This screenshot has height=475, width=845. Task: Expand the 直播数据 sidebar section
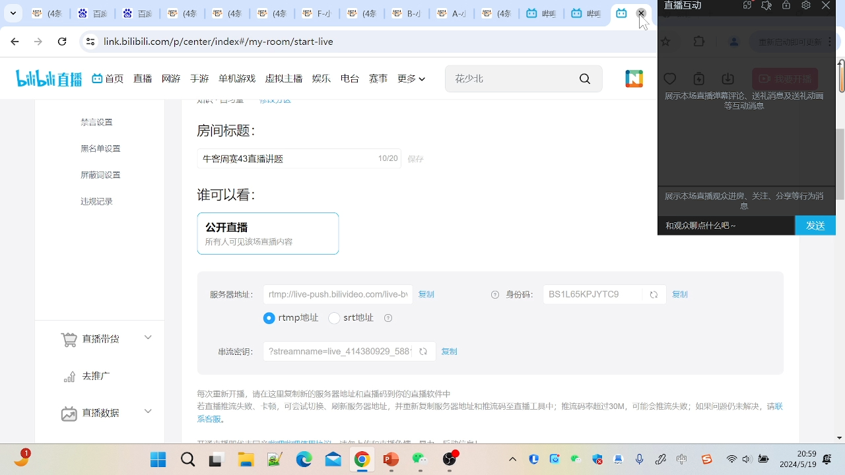pyautogui.click(x=148, y=412)
